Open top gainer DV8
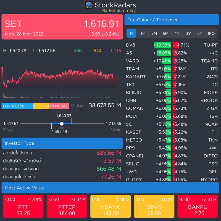This screenshot has height=221, width=221. (x=133, y=45)
